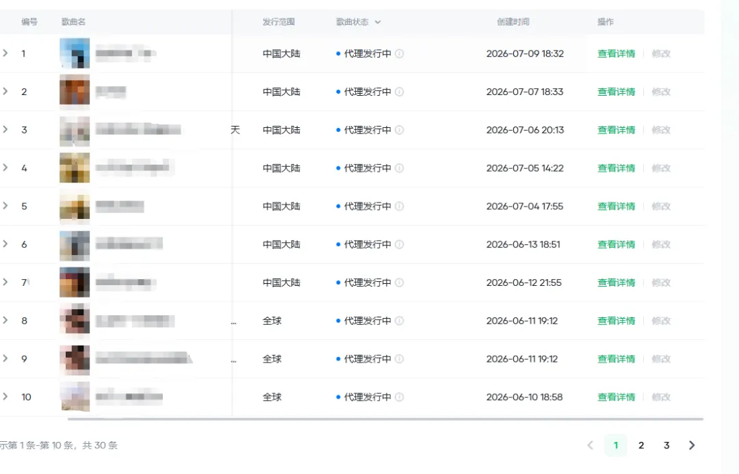This screenshot has width=739, height=474.
Task: Click the info icon beside row 1 status
Action: coord(399,54)
